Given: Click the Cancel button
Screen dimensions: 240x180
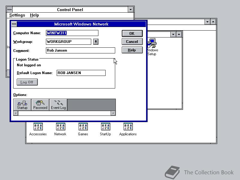Looking at the screenshot, I should coord(132,42).
